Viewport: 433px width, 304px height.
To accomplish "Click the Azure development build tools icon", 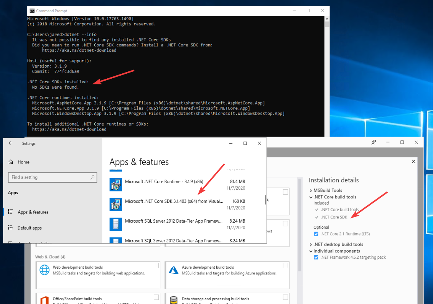I will tap(174, 270).
